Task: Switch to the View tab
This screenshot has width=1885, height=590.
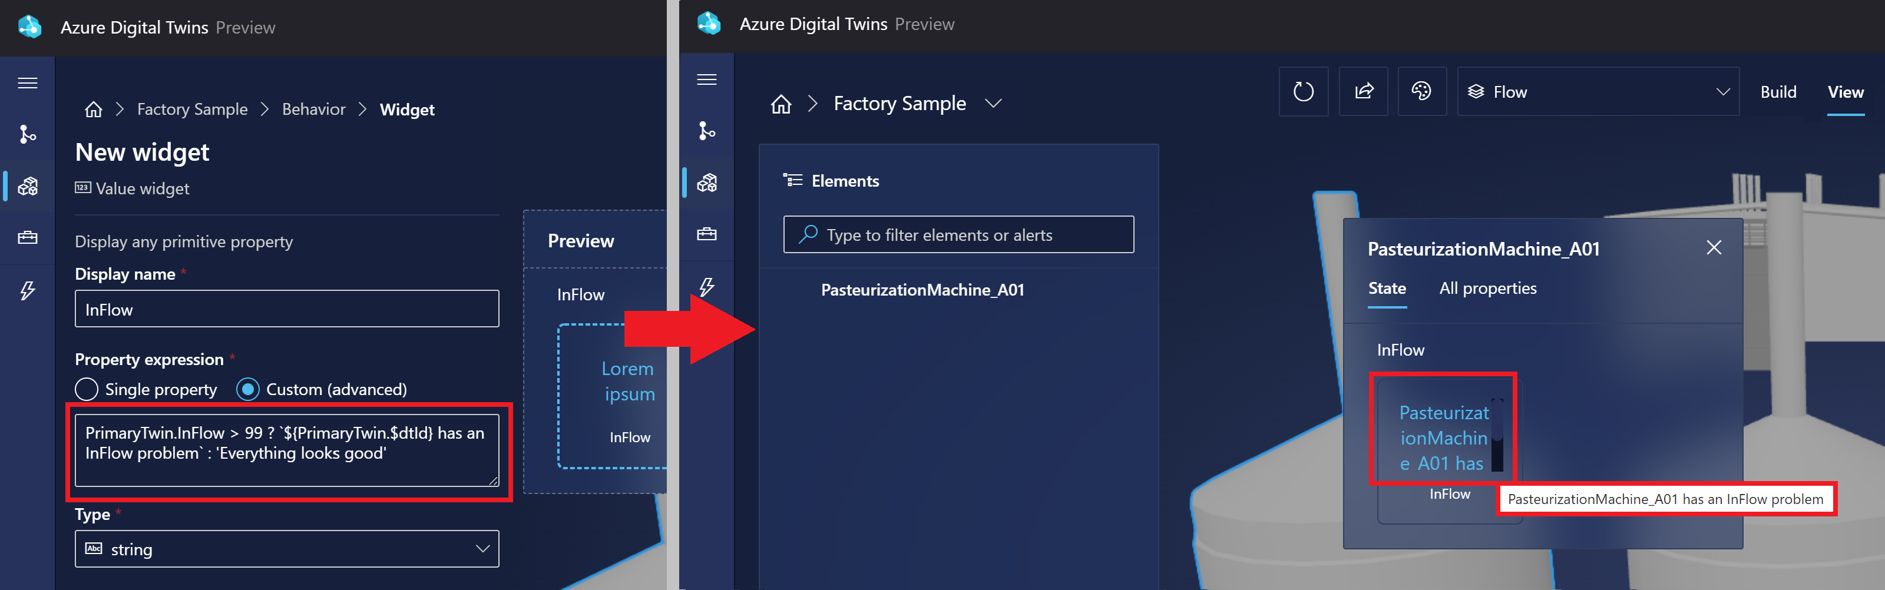Action: 1846,92
